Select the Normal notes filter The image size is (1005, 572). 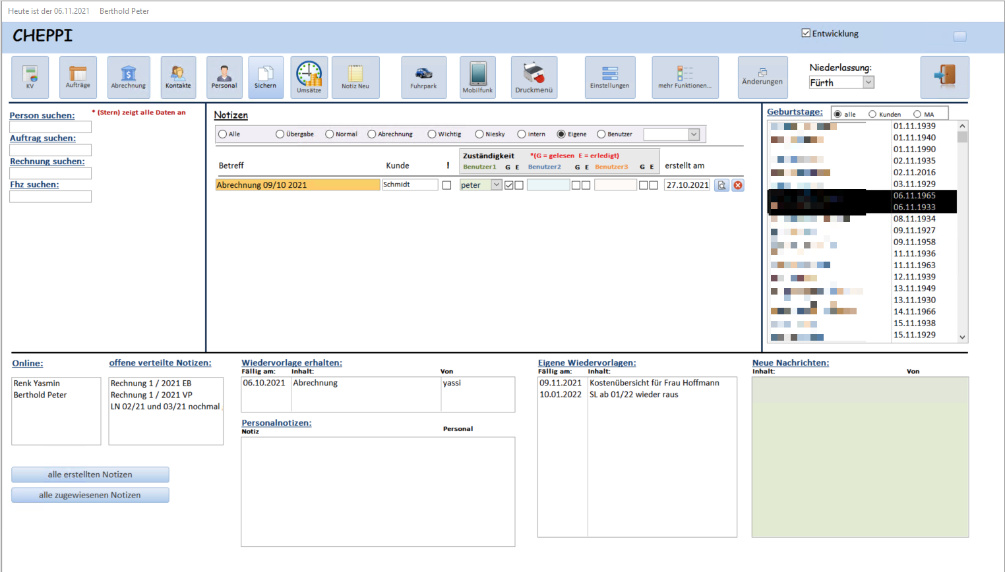(330, 134)
